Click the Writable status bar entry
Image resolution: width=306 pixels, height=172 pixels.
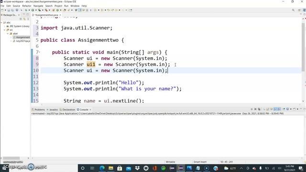[170, 162]
